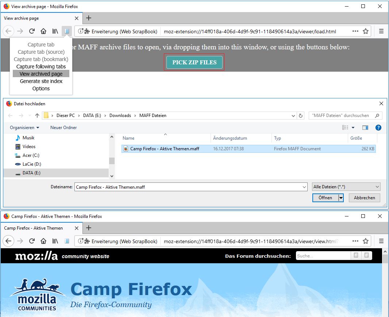Expand the view options dropdown arrow
The height and width of the screenshot is (317, 389).
coord(353,128)
